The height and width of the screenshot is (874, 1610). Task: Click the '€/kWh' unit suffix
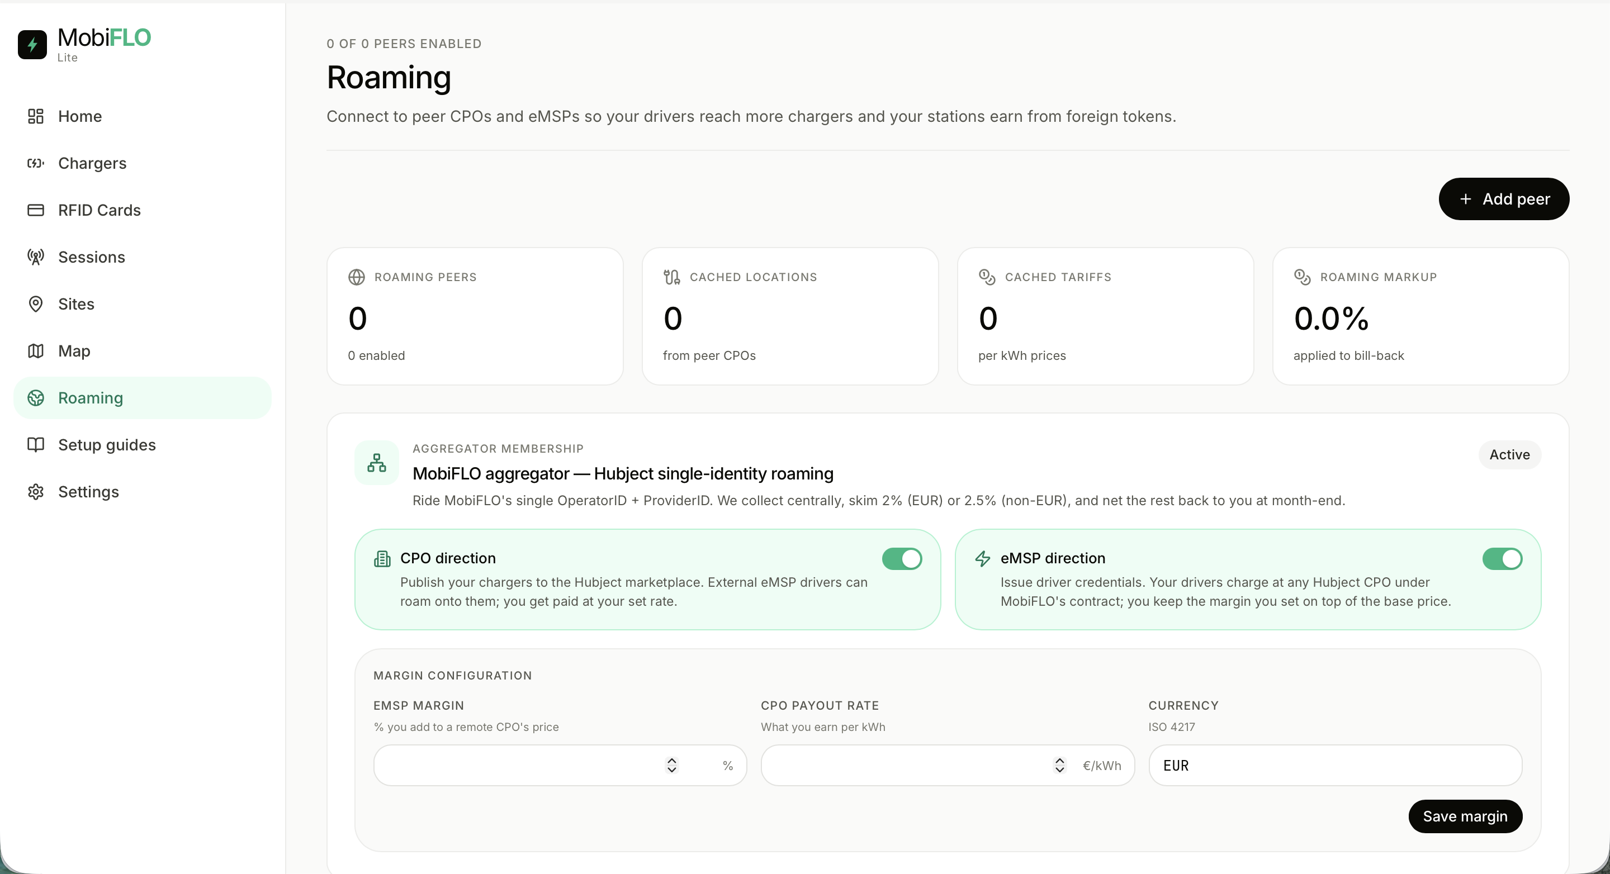pos(1102,765)
